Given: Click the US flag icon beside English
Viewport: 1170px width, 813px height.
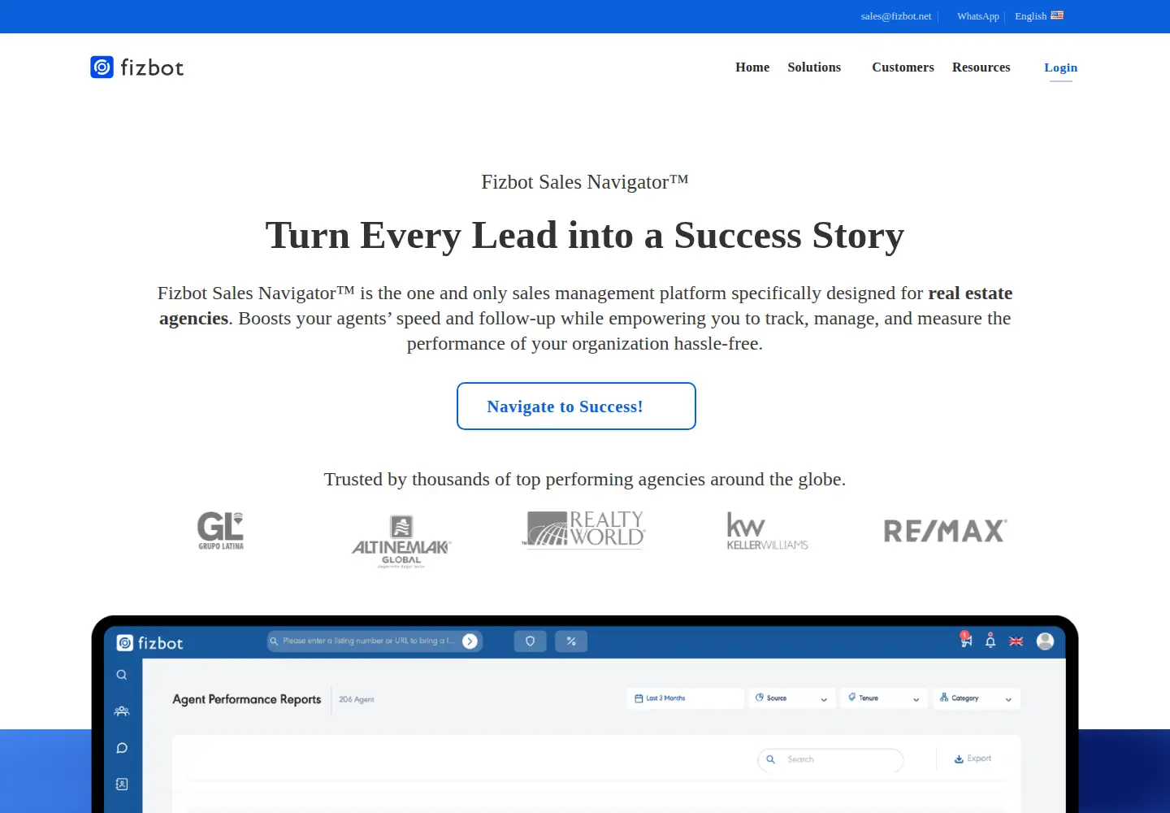Looking at the screenshot, I should coord(1057,15).
